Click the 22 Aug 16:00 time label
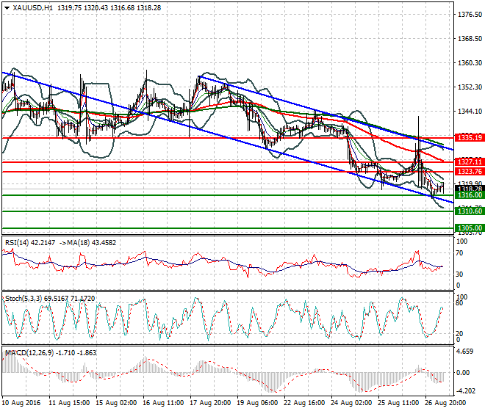This screenshot has height=411, width=485. [x=304, y=403]
